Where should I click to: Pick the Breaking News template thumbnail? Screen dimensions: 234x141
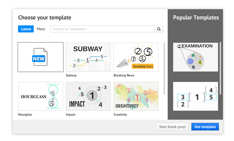click(x=136, y=57)
